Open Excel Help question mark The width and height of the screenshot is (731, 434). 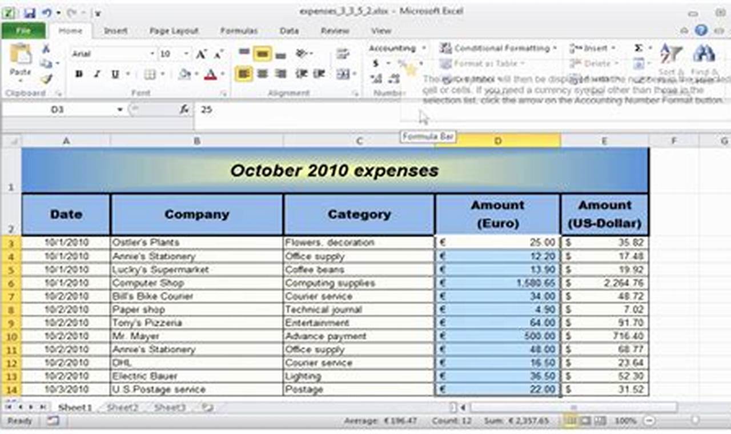[701, 31]
